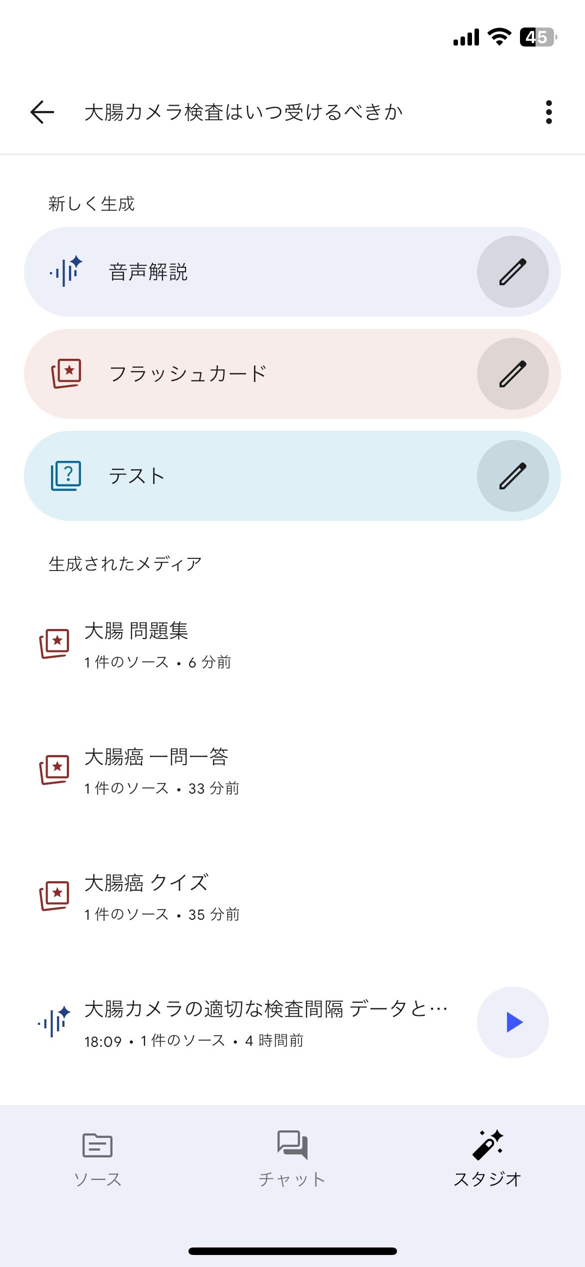The width and height of the screenshot is (585, 1267).
Task: Click the pencil icon for テスト
Action: click(x=512, y=476)
